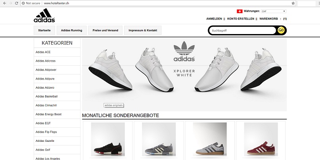Open the WARENKORB cart link
This screenshot has height=160, width=320.
[x=268, y=19]
